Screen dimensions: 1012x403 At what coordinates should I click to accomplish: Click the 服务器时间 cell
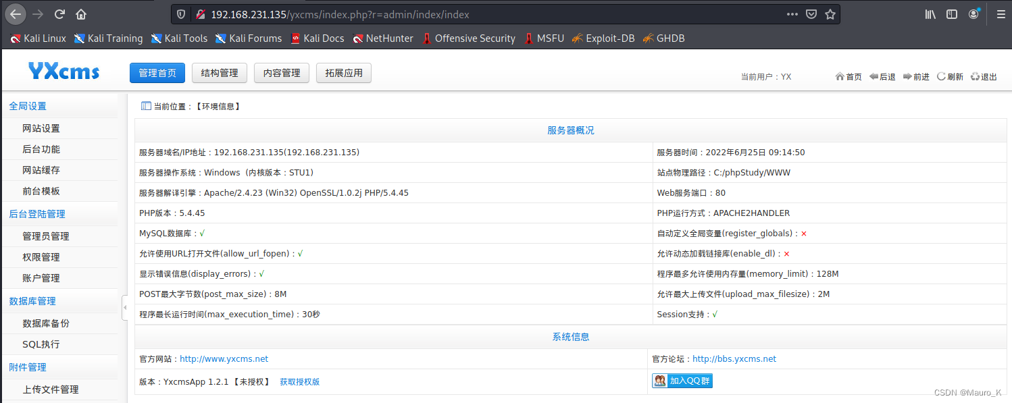(x=830, y=153)
